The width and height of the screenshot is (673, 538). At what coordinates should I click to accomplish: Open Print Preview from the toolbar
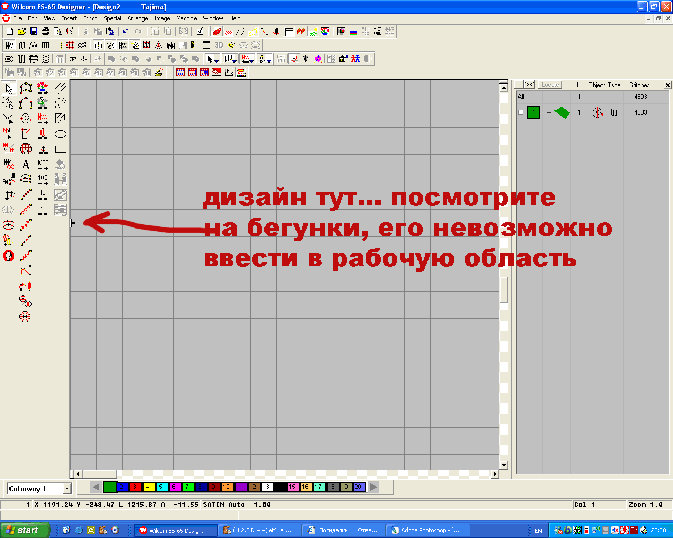(x=58, y=32)
